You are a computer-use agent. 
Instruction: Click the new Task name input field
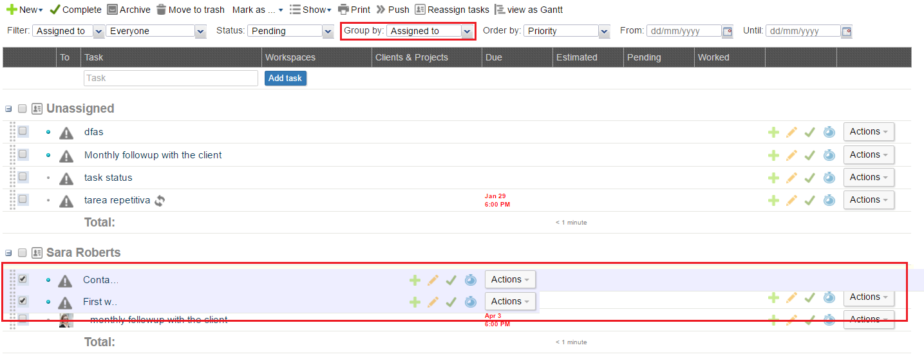(x=171, y=78)
